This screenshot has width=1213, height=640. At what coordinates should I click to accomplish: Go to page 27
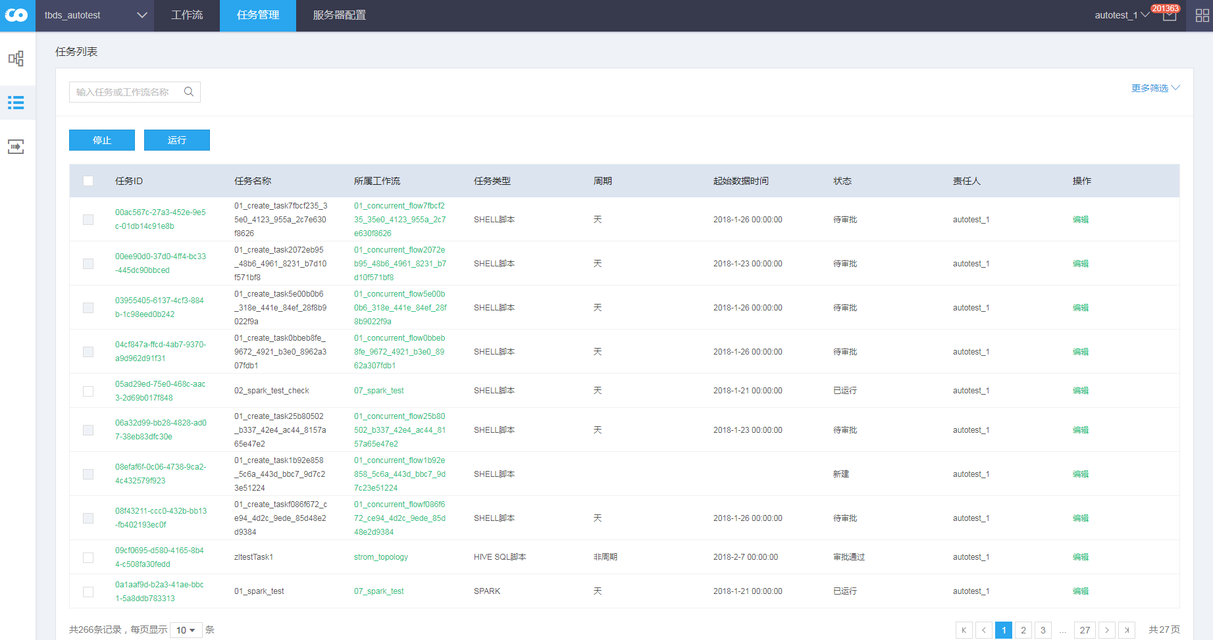tap(1085, 630)
